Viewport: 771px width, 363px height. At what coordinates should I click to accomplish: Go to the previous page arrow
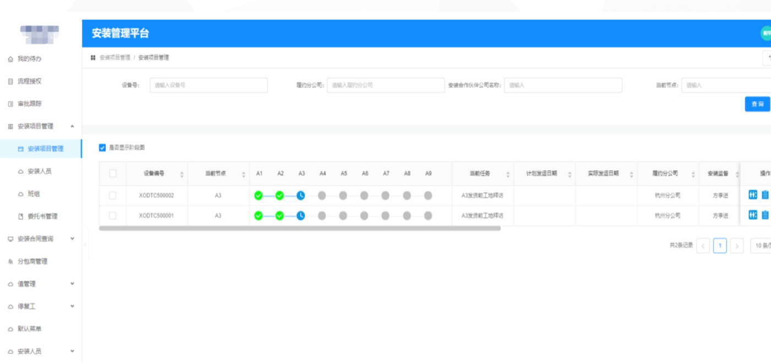[x=703, y=246]
